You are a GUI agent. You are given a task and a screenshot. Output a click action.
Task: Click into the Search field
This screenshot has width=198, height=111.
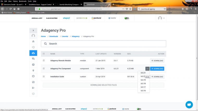[104, 44]
